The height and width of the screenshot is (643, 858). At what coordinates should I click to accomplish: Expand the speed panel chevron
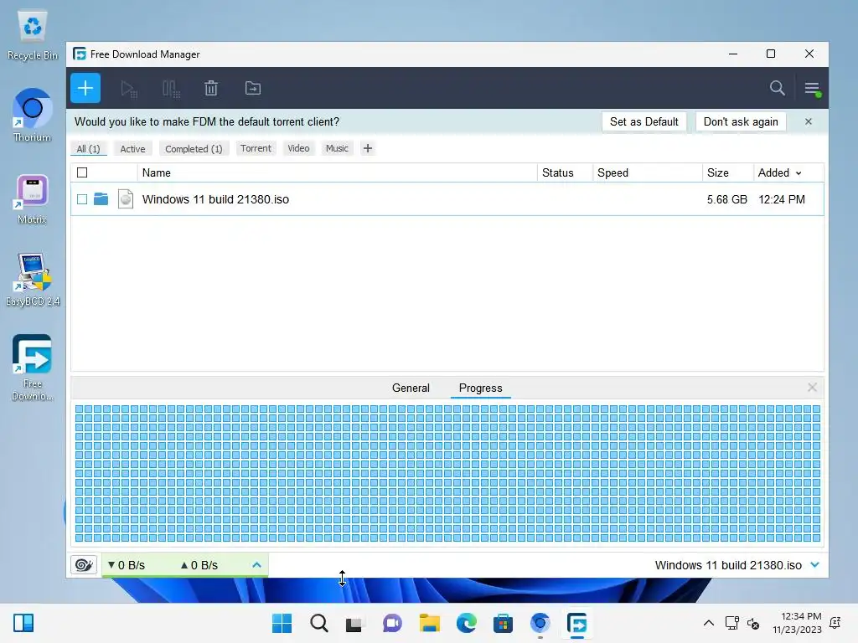256,565
